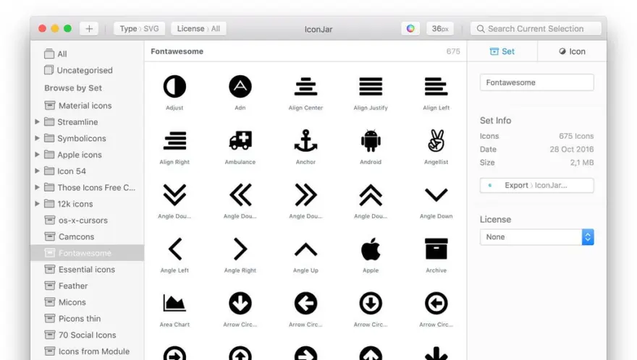The image size is (637, 360).
Task: Expand the Those Icons Free folder
Action: tap(37, 187)
